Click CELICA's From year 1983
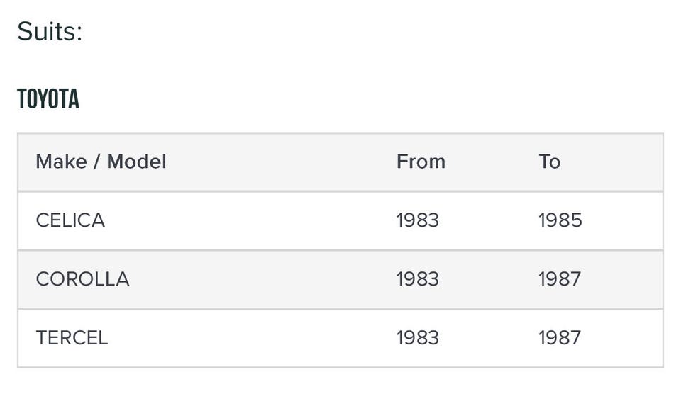The image size is (681, 406). (417, 220)
